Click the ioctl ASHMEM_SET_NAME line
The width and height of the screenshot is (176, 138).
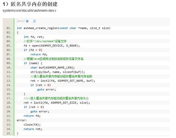63,81
